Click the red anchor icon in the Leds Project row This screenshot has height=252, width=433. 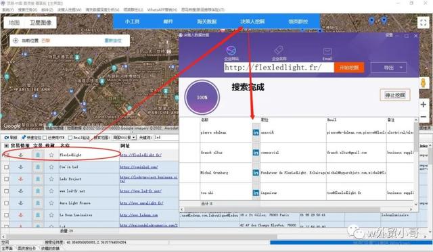20,179
